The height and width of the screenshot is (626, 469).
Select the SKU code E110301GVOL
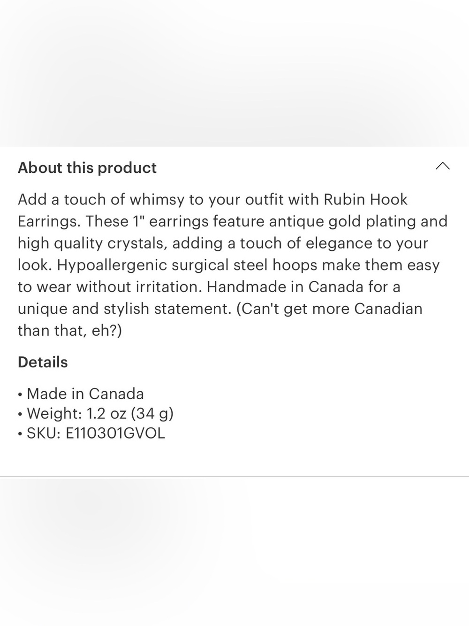[x=115, y=433]
